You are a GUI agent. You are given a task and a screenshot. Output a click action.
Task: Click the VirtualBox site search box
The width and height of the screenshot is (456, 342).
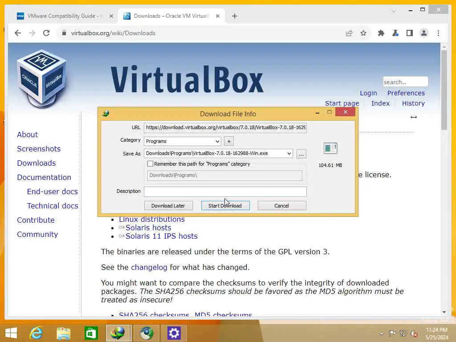pyautogui.click(x=405, y=82)
